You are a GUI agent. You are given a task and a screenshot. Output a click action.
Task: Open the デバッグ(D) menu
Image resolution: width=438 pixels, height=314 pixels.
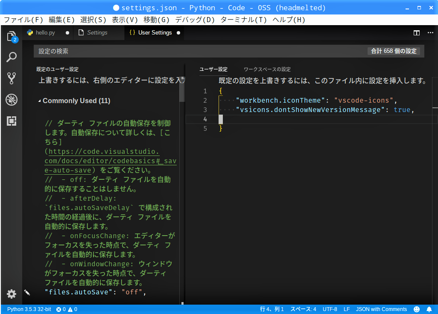pyautogui.click(x=195, y=20)
